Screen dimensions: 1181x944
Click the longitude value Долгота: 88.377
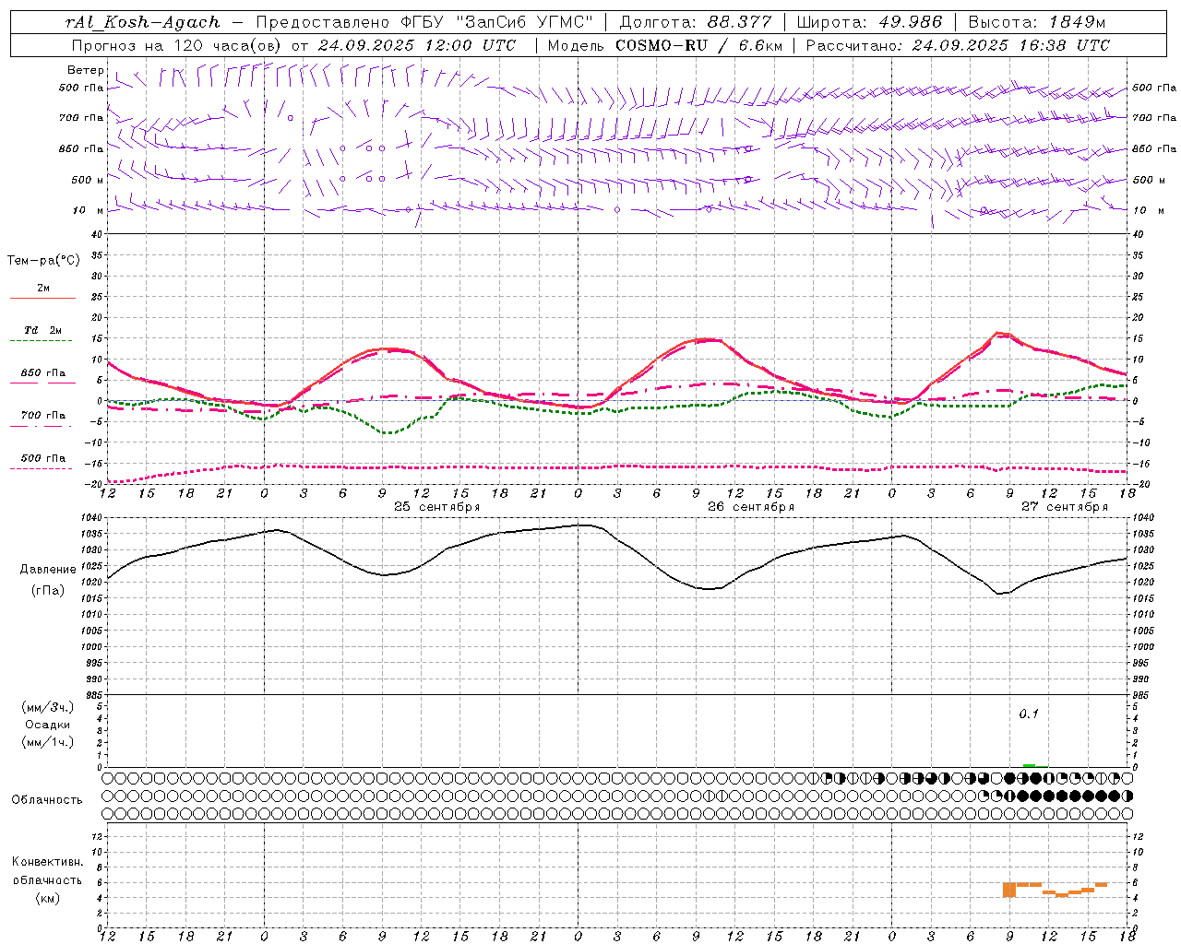[696, 22]
